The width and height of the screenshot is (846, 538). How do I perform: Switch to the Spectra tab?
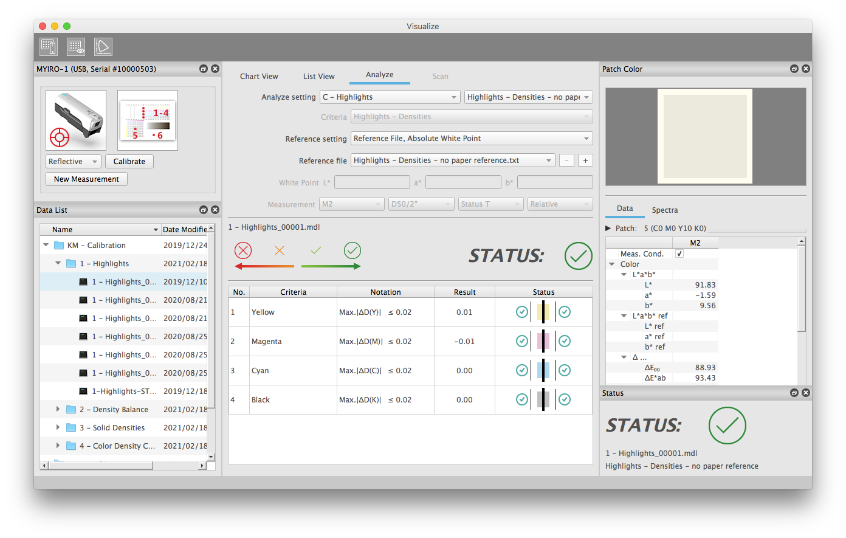pyautogui.click(x=664, y=210)
